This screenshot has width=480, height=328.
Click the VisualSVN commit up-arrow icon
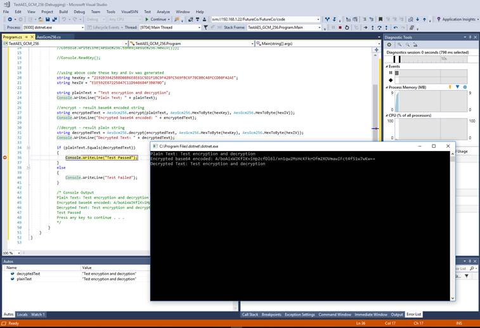pyautogui.click(x=425, y=19)
